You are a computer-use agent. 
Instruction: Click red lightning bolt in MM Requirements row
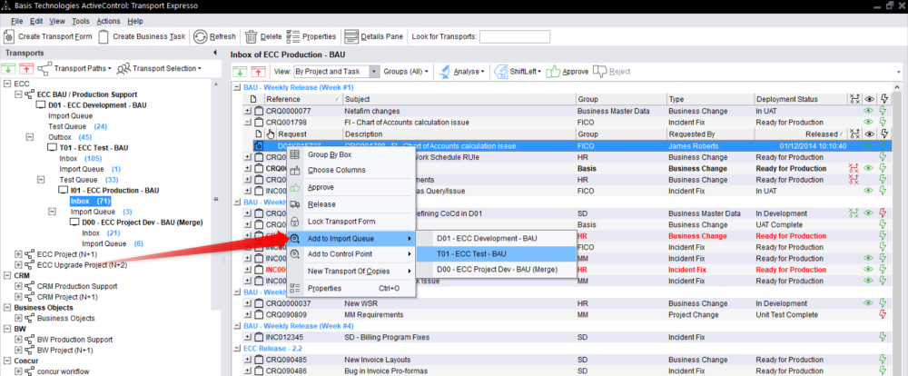(883, 314)
